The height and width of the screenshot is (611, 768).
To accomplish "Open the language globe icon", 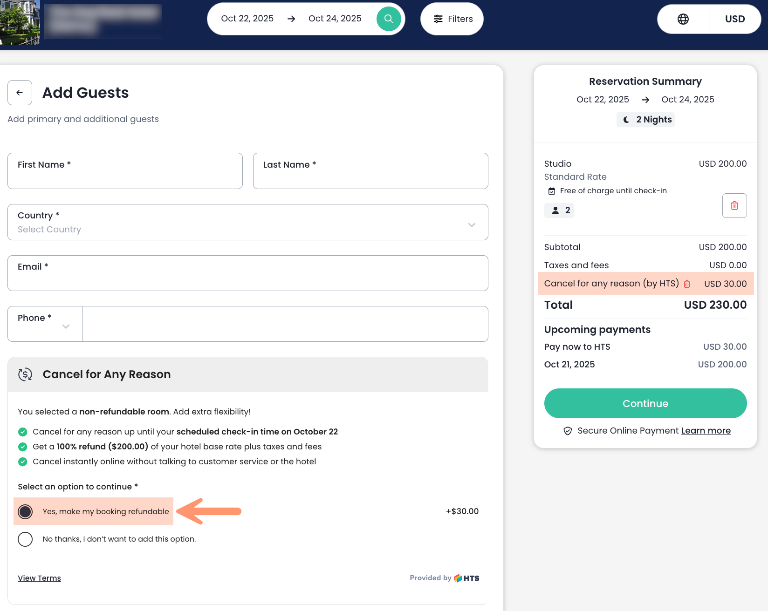I will [x=683, y=19].
